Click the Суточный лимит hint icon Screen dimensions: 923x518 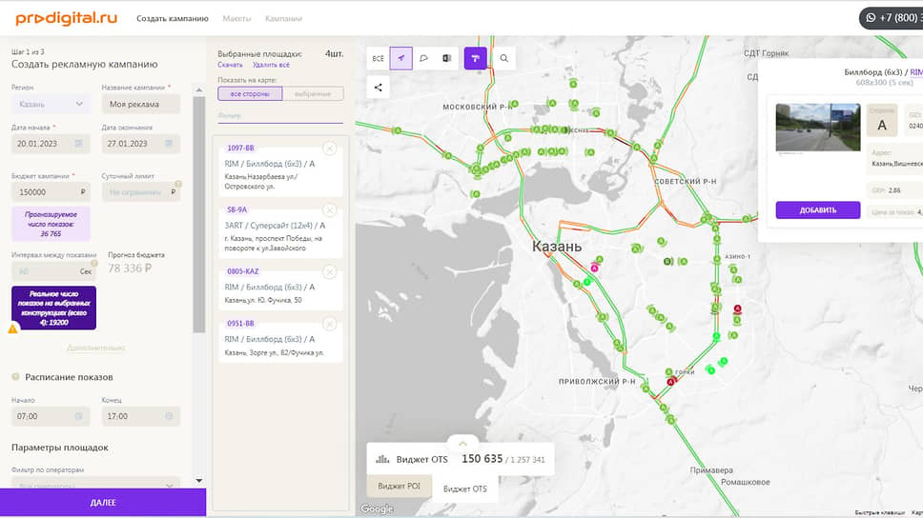(177, 184)
